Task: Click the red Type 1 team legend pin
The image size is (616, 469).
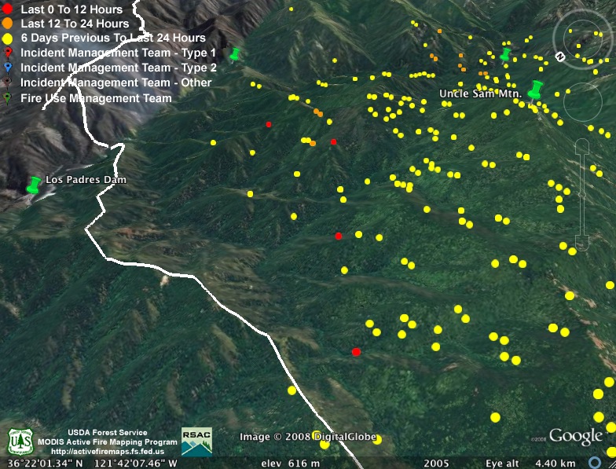Action: point(7,53)
